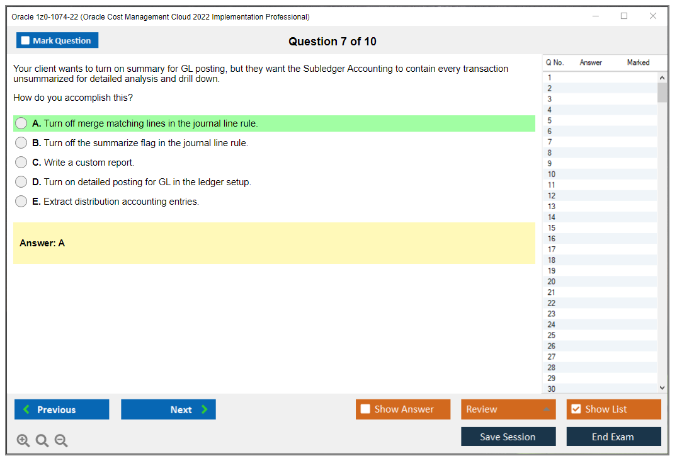
Task: Click the white flag icon on Mark Question
Action: pyautogui.click(x=25, y=40)
